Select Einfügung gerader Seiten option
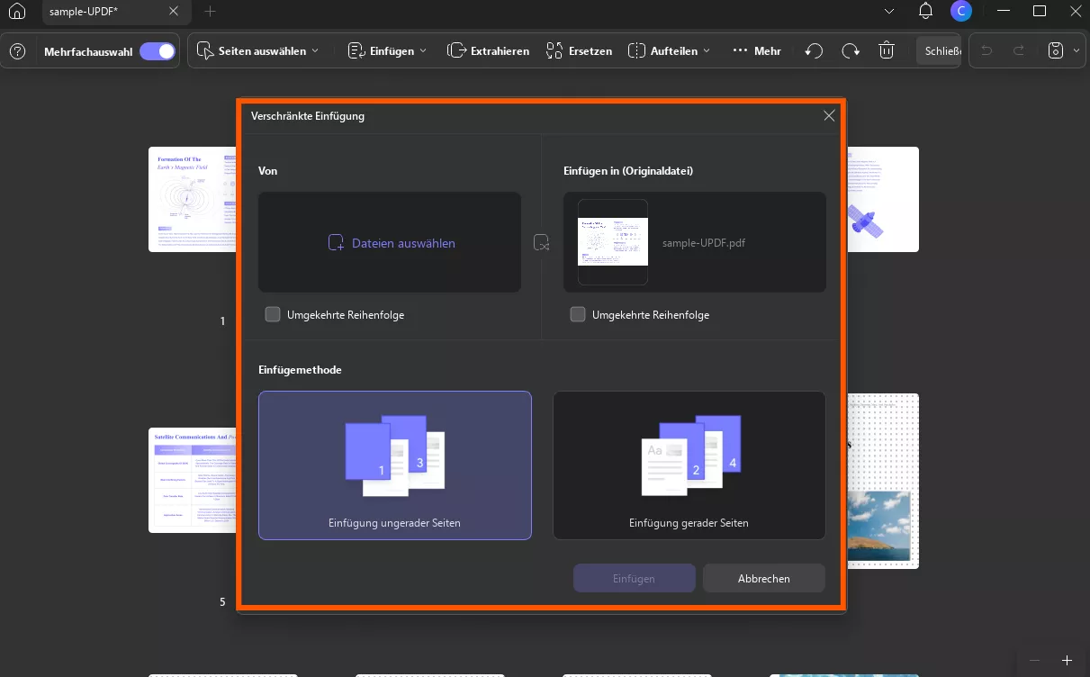The height and width of the screenshot is (677, 1090). (689, 465)
